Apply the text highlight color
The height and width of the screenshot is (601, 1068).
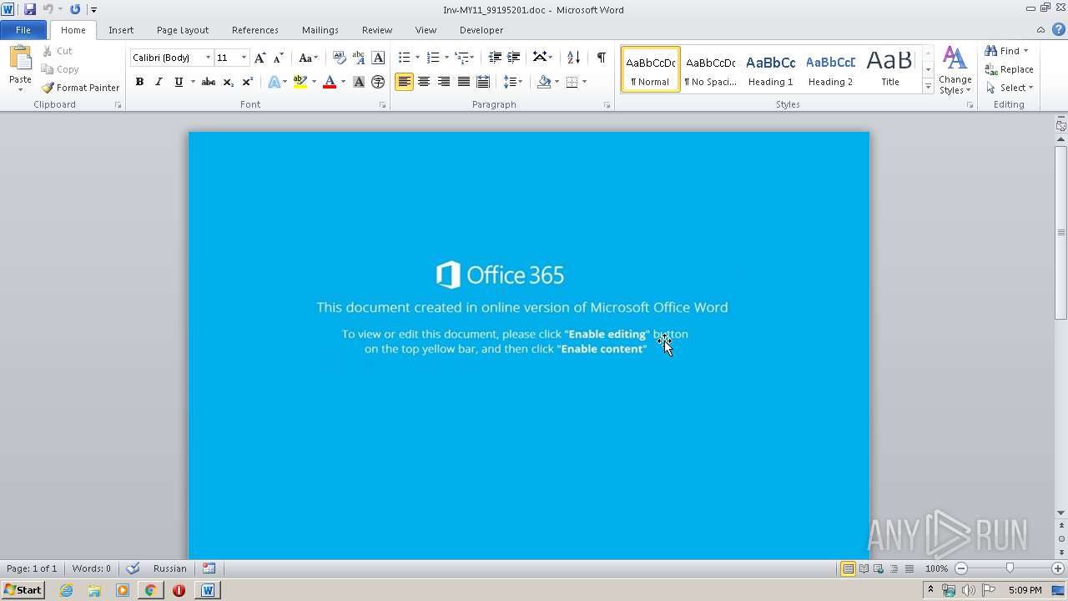tap(300, 82)
